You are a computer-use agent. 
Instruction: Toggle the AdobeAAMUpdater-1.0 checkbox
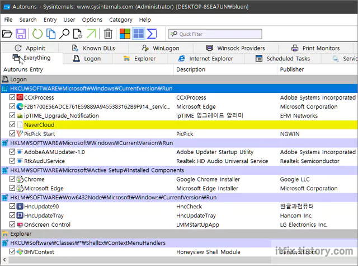point(12,152)
